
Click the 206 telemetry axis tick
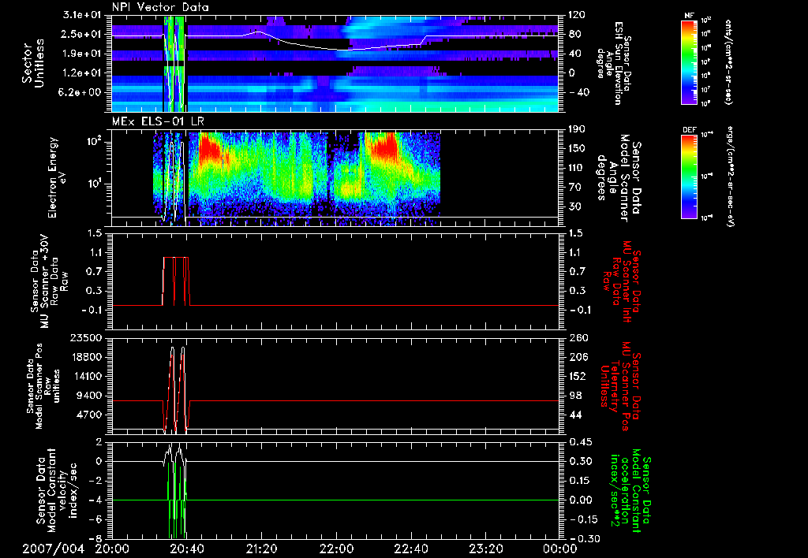[x=577, y=357]
